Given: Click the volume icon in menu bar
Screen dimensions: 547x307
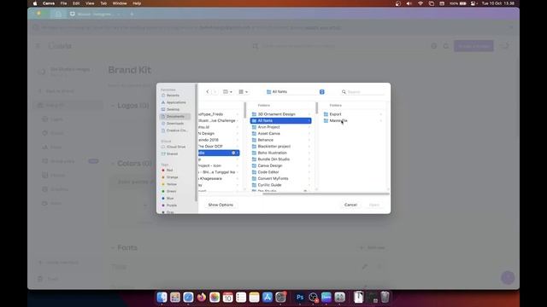Looking at the screenshot, I should (x=409, y=3).
